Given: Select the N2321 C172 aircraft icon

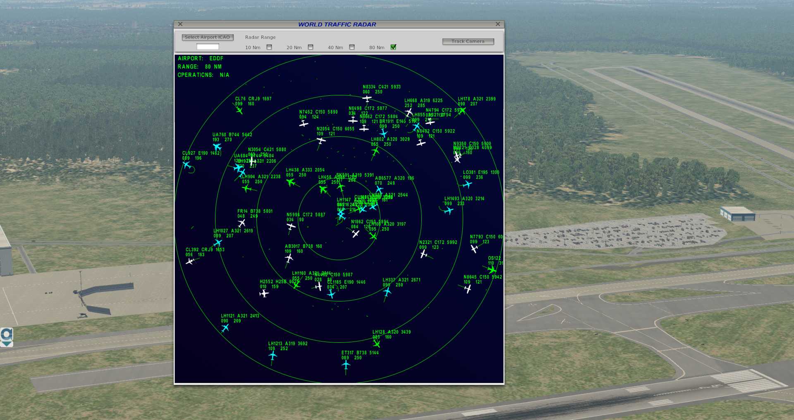Looking at the screenshot, I should [x=423, y=254].
